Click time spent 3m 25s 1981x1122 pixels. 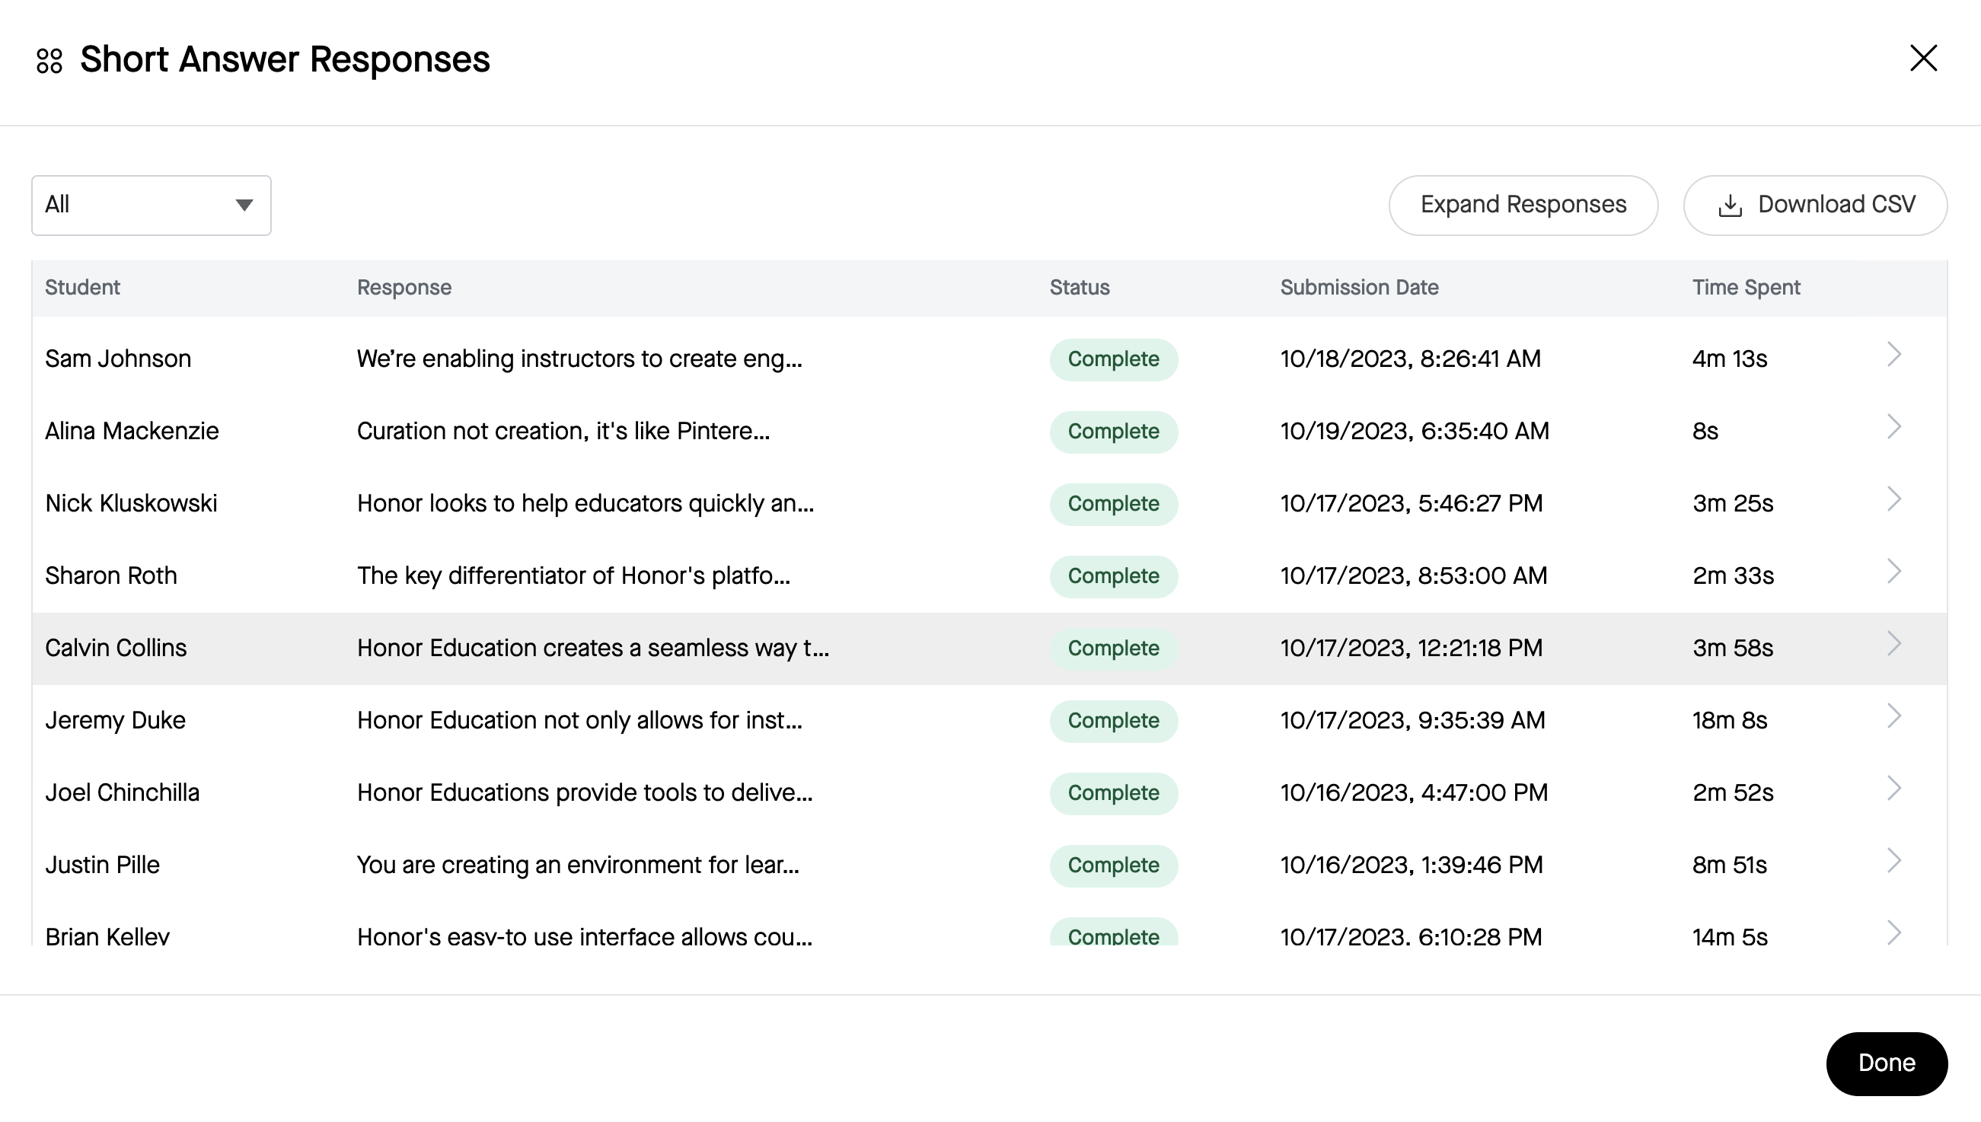[x=1732, y=504]
